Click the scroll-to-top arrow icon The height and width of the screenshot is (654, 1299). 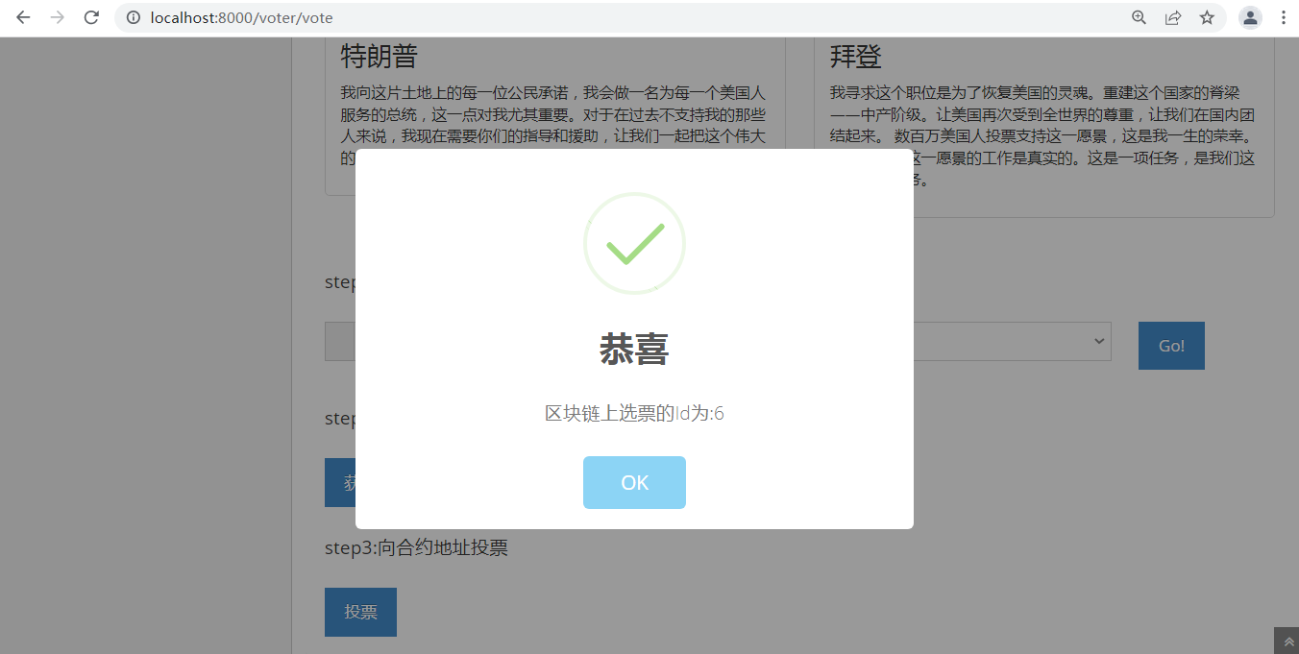coord(1287,642)
